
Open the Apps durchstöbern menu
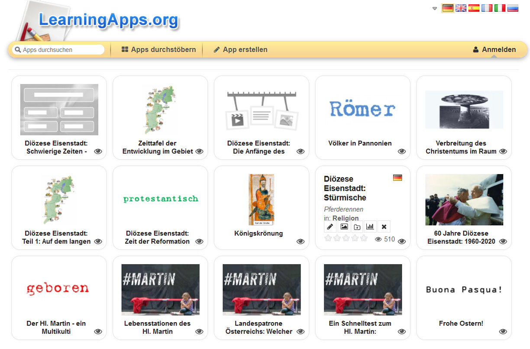click(x=158, y=50)
